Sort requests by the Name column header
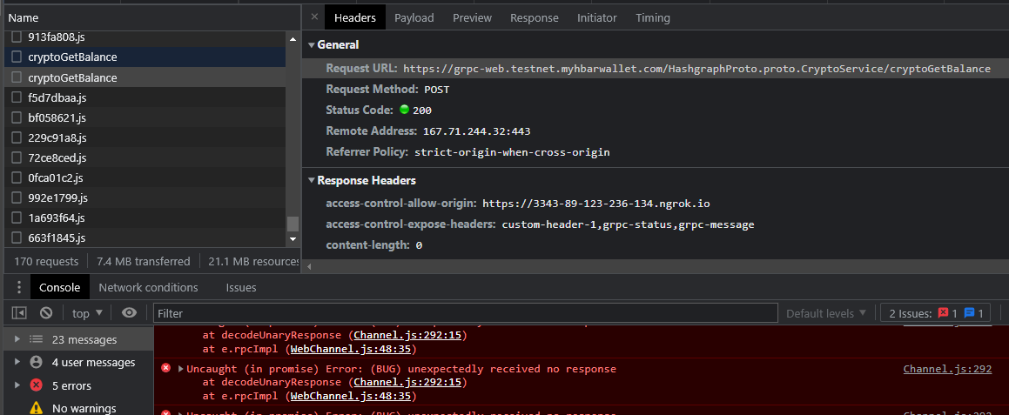The height and width of the screenshot is (415, 1009). tap(151, 18)
